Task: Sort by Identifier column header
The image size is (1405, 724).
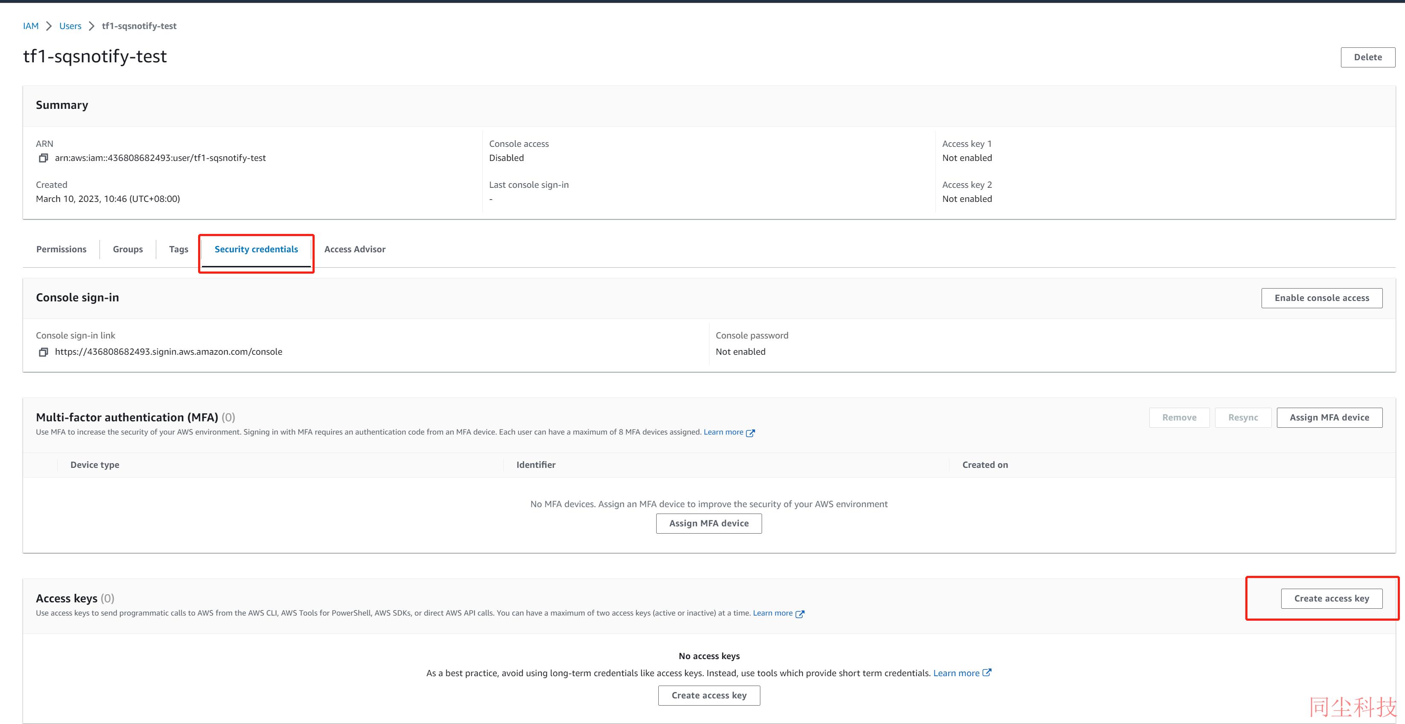Action: (536, 465)
